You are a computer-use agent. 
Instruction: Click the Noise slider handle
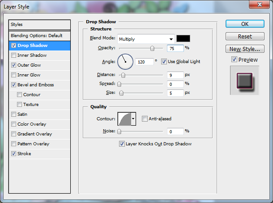tap(119, 131)
